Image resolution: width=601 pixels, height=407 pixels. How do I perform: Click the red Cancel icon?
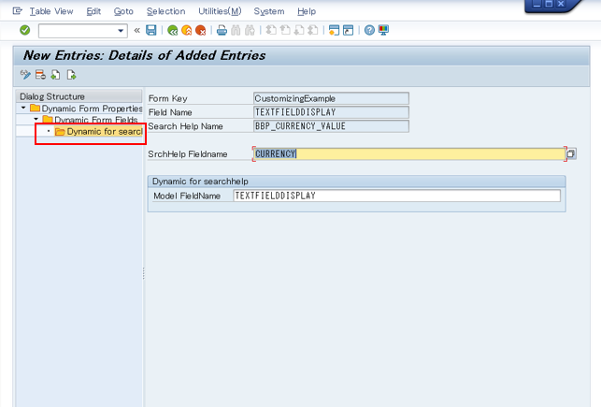(200, 30)
